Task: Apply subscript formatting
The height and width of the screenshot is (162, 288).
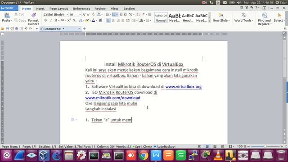Action: point(75,20)
